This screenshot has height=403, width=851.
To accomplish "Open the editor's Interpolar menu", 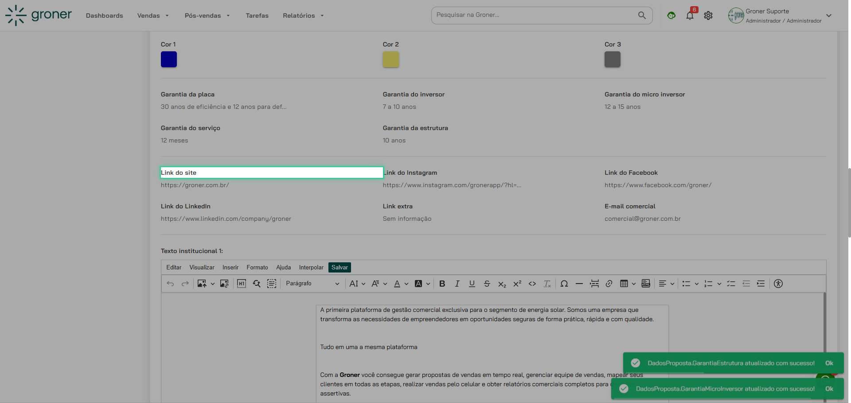I will pos(311,267).
